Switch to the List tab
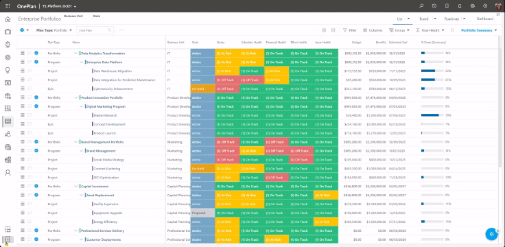 click(x=400, y=19)
